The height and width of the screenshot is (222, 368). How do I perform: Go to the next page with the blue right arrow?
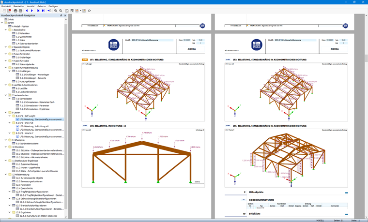coord(32,11)
